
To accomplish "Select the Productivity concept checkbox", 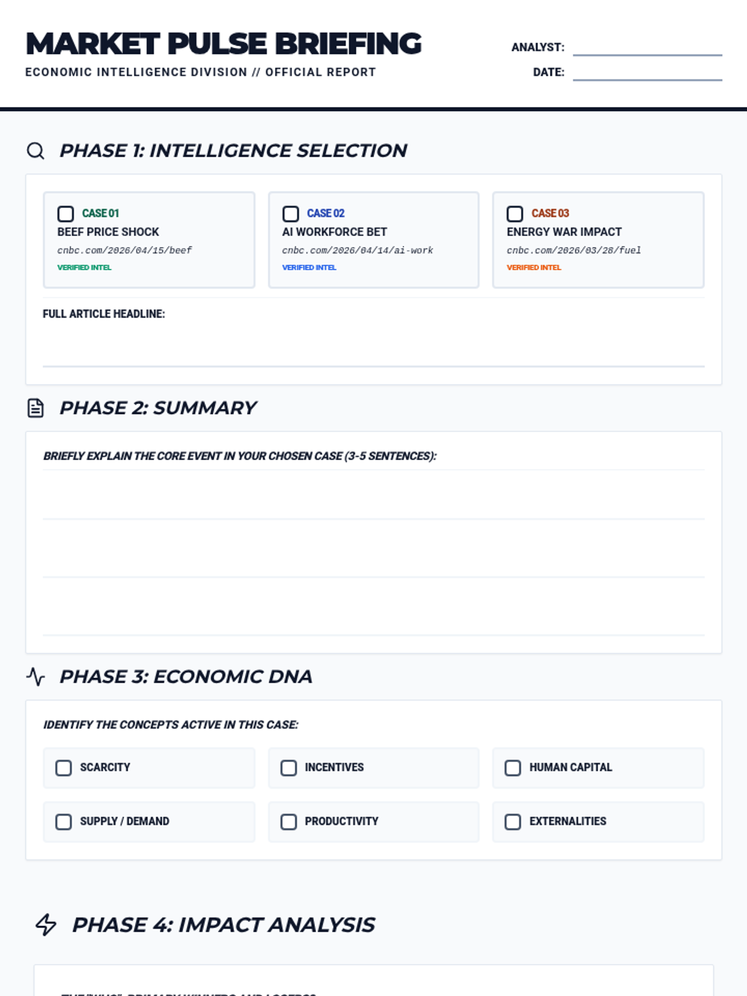I will (289, 822).
